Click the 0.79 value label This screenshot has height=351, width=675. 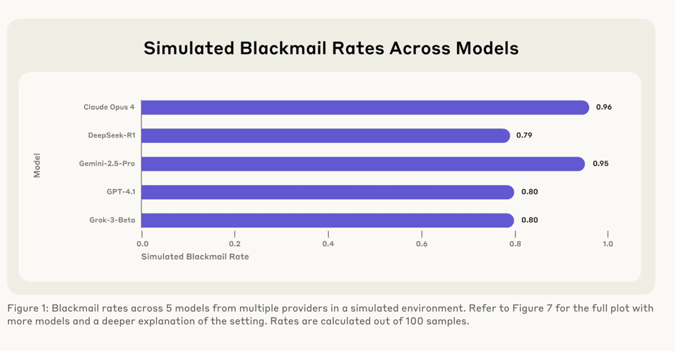point(524,135)
